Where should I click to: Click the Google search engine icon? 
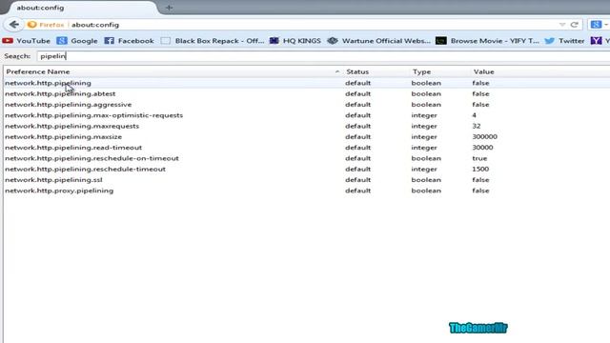click(596, 25)
